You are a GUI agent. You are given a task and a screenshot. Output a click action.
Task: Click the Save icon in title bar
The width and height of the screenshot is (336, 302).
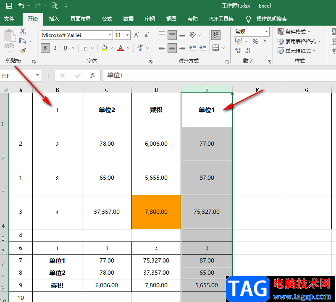coord(9,6)
